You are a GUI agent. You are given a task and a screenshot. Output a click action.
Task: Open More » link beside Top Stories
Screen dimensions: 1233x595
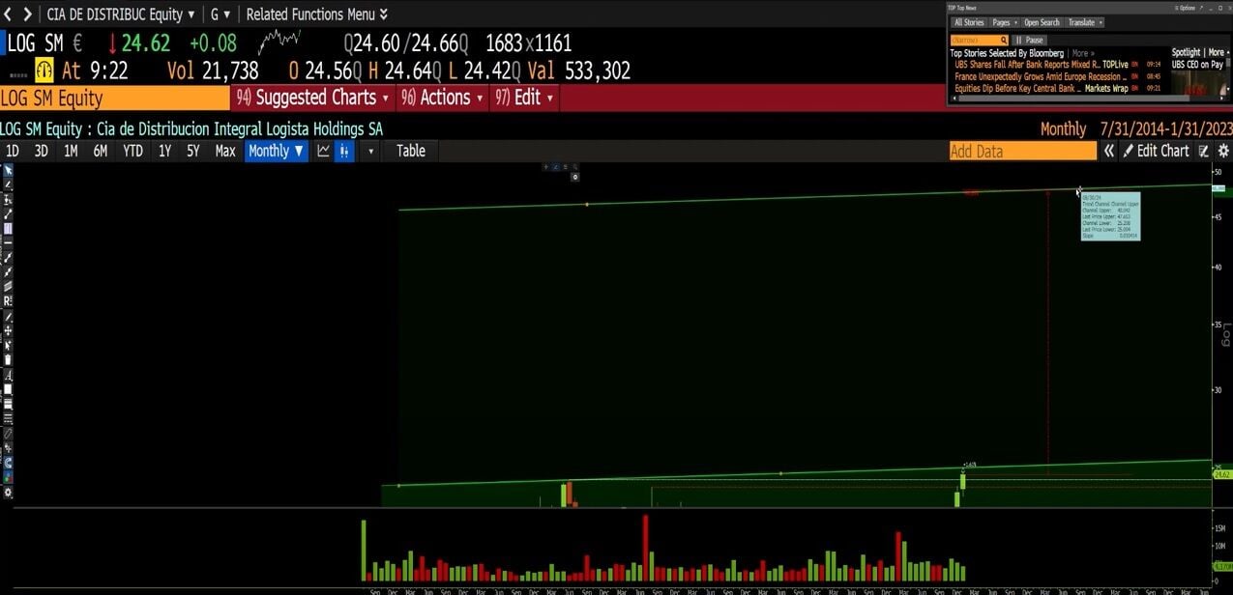click(1083, 53)
